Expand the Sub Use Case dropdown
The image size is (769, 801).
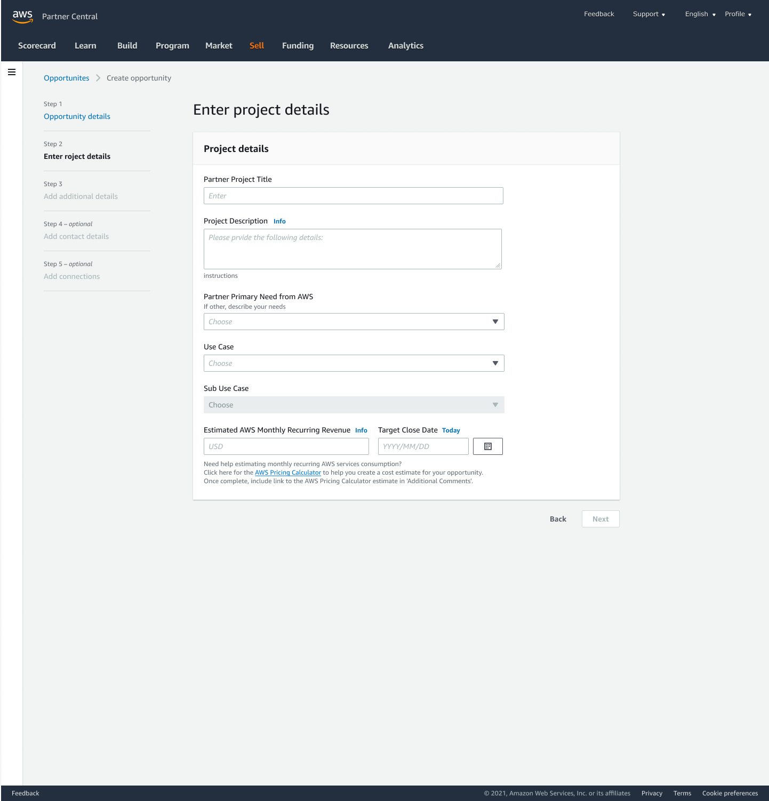tap(354, 405)
